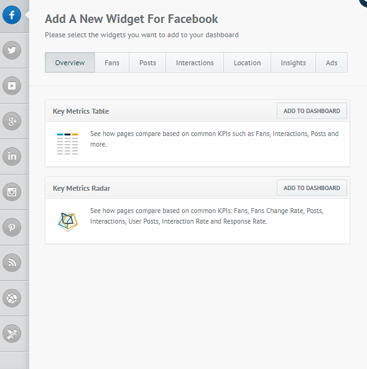
Task: Go to the Location tab
Action: coord(248,63)
